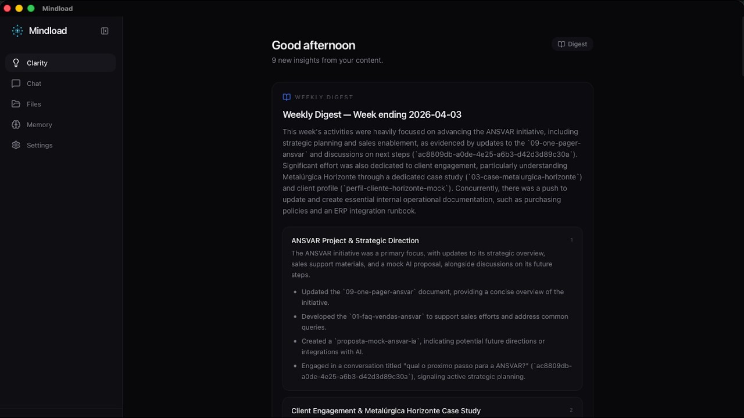This screenshot has width=744, height=418.
Task: Open Settings via the gear icon
Action: [x=16, y=145]
